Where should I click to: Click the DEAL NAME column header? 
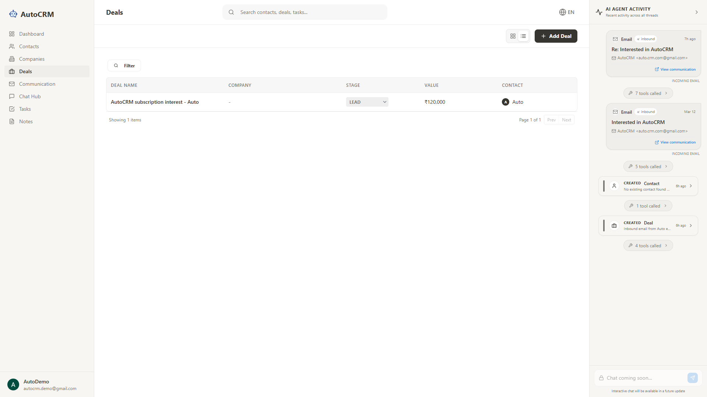pyautogui.click(x=124, y=85)
